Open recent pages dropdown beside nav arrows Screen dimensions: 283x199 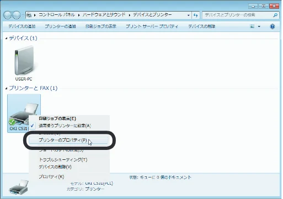click(x=23, y=15)
